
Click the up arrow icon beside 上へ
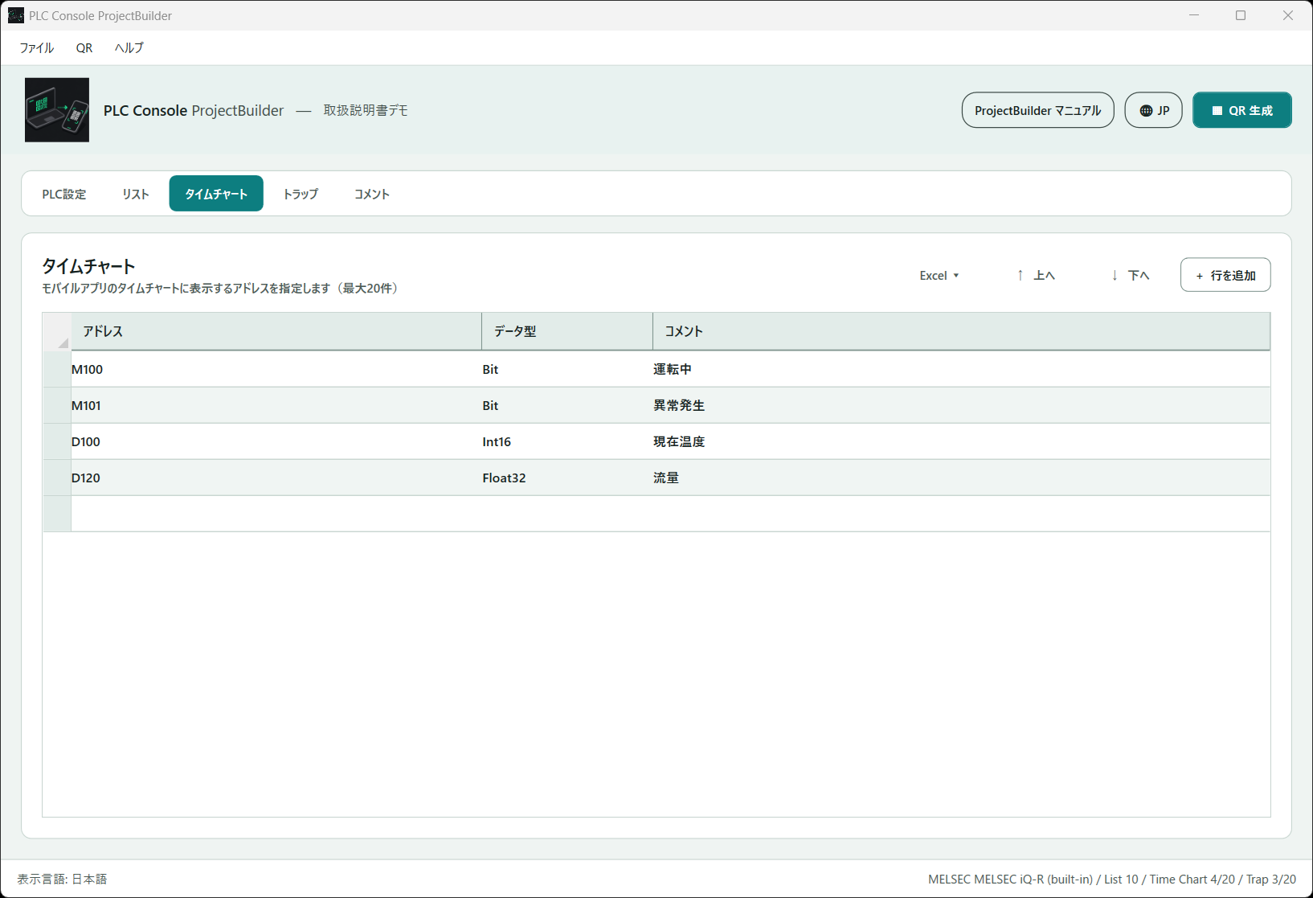(1020, 276)
